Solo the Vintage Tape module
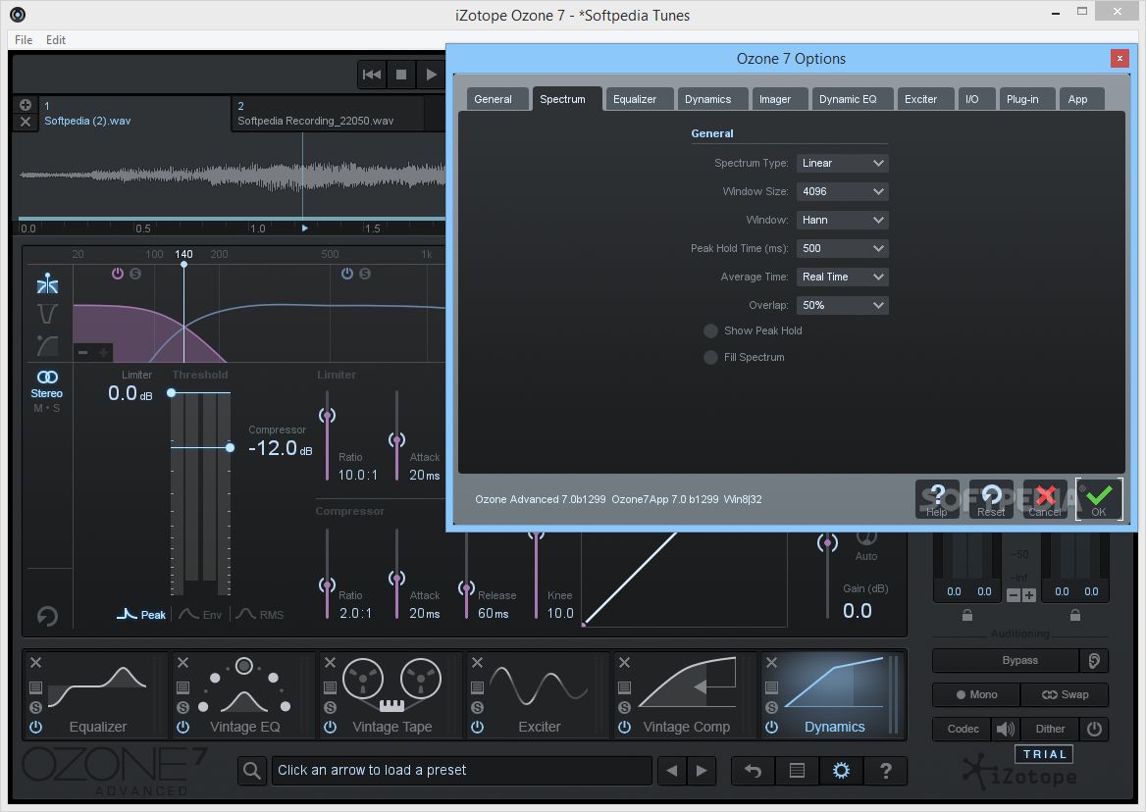 click(330, 708)
